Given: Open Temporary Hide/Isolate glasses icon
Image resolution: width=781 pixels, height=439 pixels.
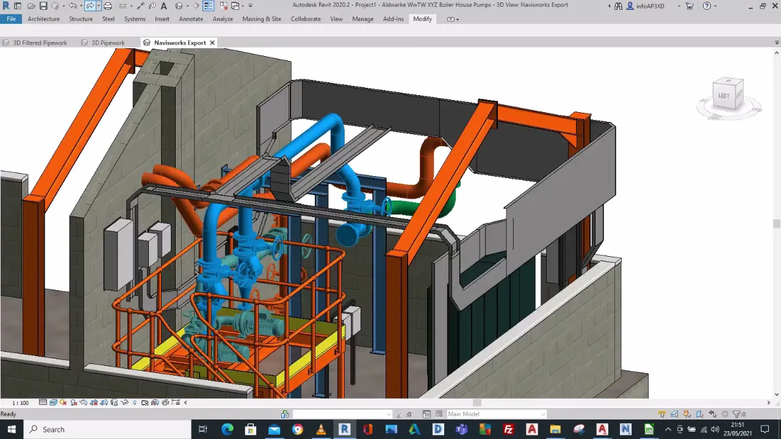Looking at the screenshot, I should pyautogui.click(x=124, y=402).
